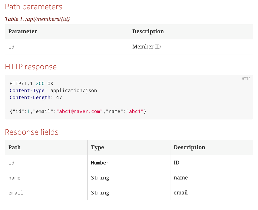This screenshot has width=258, height=210.
Task: Select the Member ID description cell
Action: pos(191,47)
